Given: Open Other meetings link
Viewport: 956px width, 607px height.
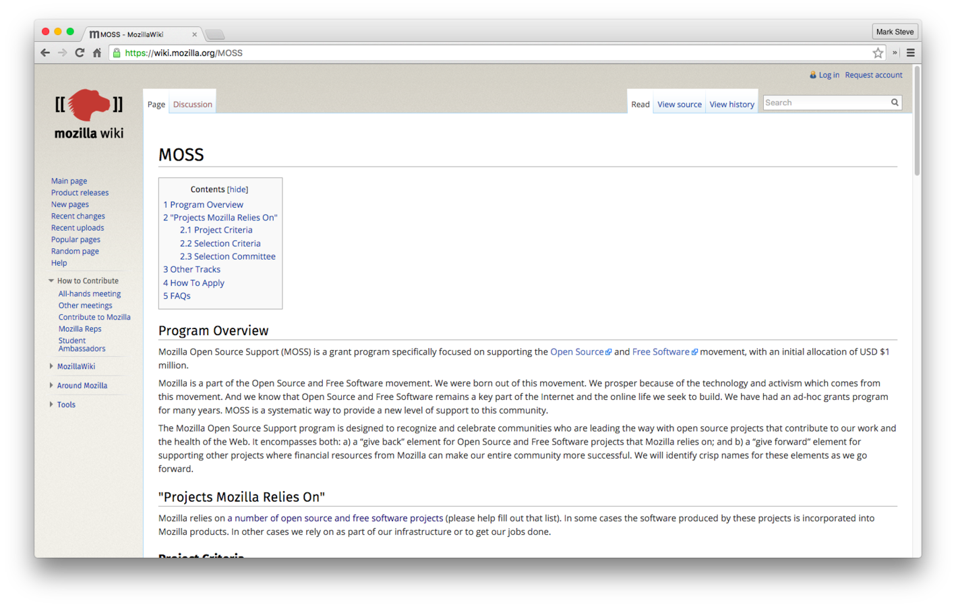Looking at the screenshot, I should point(85,306).
